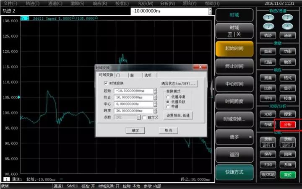The height and width of the screenshot is (189, 302).
Task: Click the 系统 system hardkey on the right panel
Action: [x=288, y=165]
